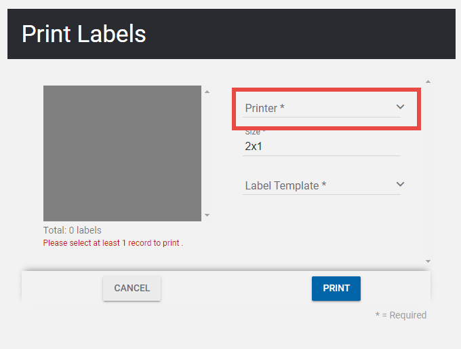The image size is (461, 349).
Task: Click the Size input showing 2x1
Action: pos(321,145)
